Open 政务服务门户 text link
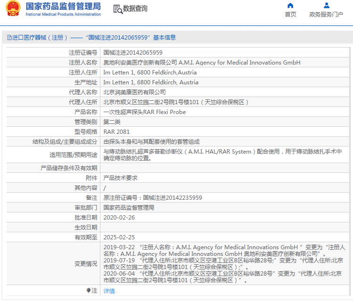The height and width of the screenshot is (302, 353). pos(326,15)
